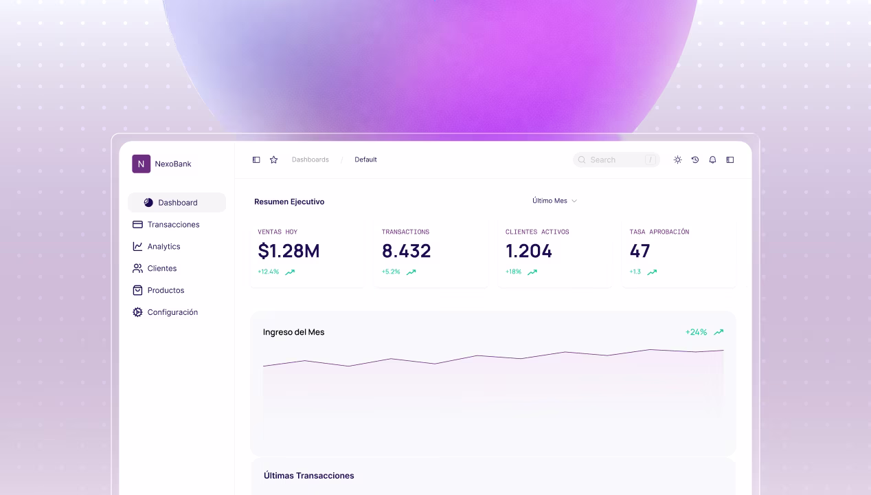Image resolution: width=871 pixels, height=495 pixels.
Task: Click the Clientes people icon
Action: click(137, 268)
